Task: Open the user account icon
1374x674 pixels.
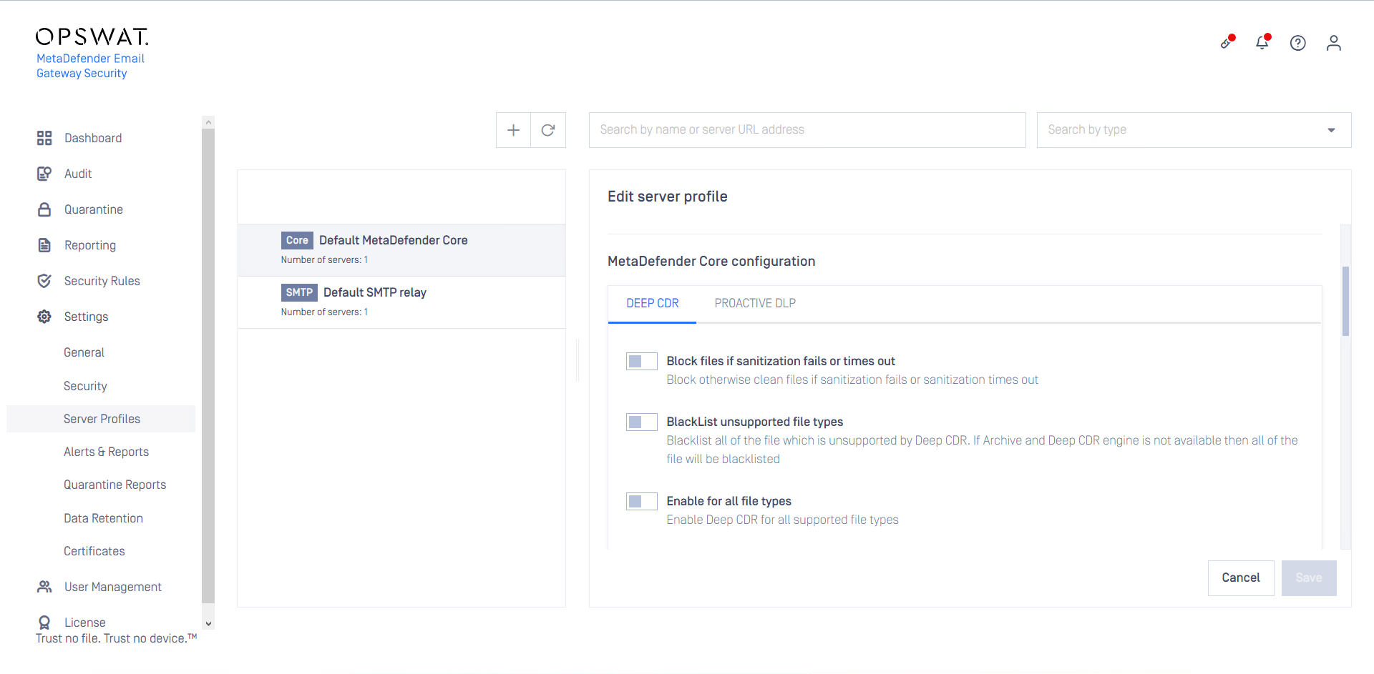Action: [x=1334, y=43]
